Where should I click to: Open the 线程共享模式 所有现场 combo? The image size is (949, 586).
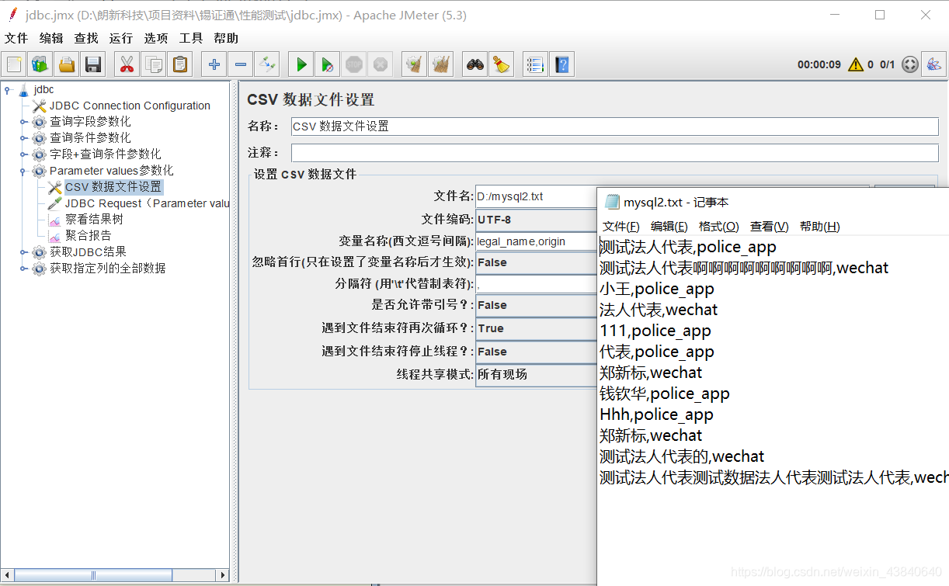[x=536, y=375]
